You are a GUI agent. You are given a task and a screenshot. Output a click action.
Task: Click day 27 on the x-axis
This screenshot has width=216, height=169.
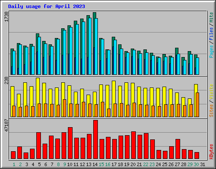pyautogui.click(x=177, y=164)
